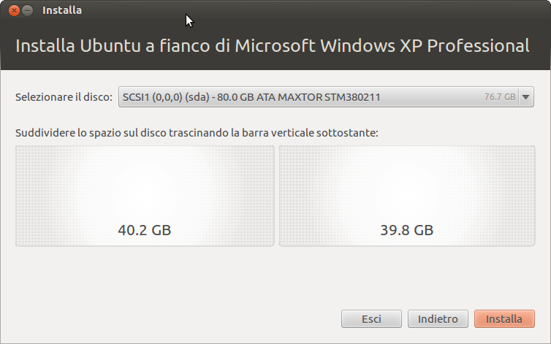The height and width of the screenshot is (344, 551).
Task: Click the "Suddividere lo spazio" instruction text
Action: click(197, 134)
